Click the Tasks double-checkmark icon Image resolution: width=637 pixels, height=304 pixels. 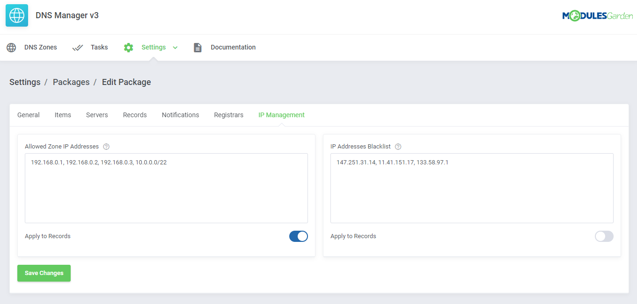coord(78,48)
